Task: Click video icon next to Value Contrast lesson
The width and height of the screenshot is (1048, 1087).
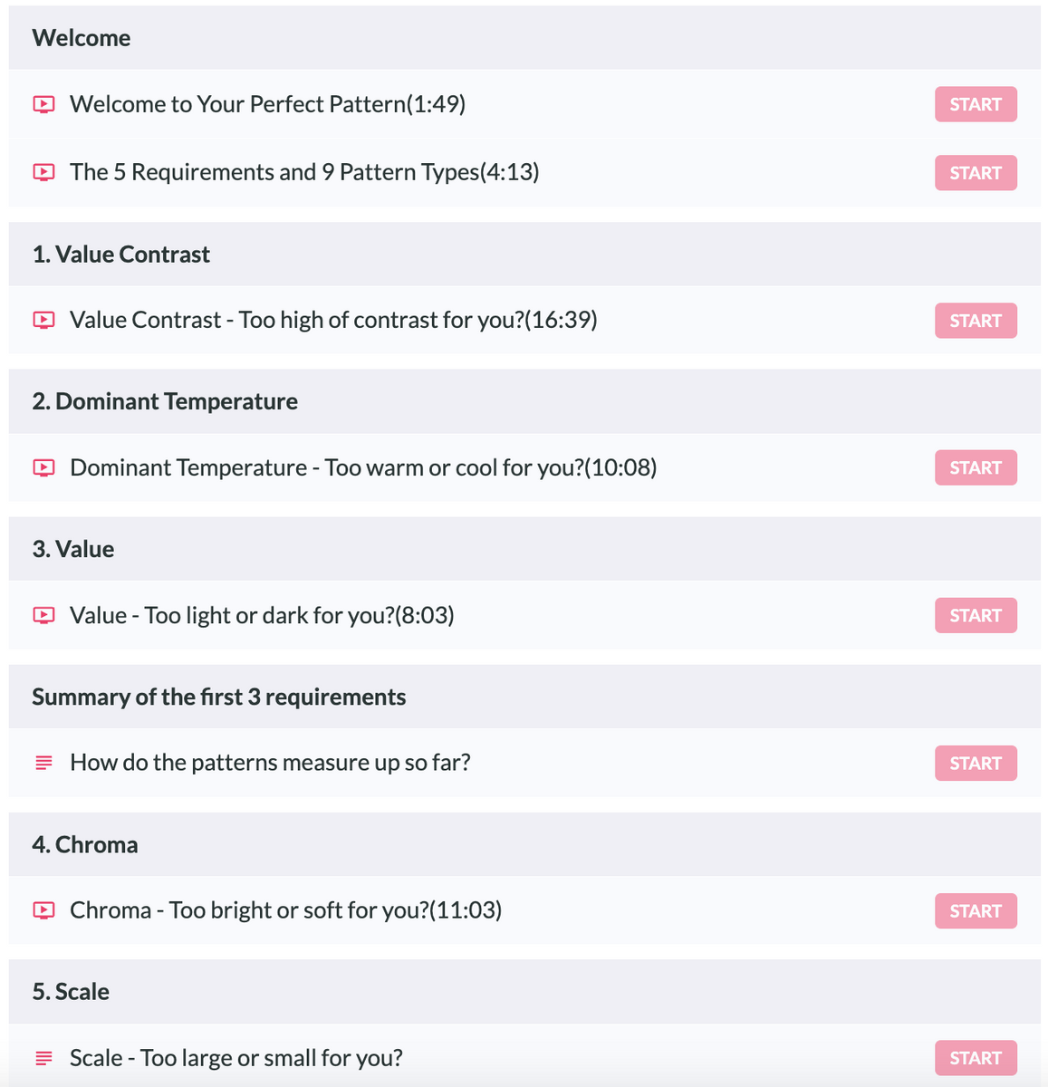Action: click(43, 320)
